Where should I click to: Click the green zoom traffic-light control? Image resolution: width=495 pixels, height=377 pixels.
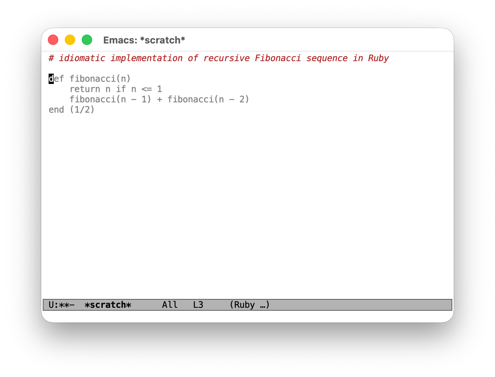87,39
